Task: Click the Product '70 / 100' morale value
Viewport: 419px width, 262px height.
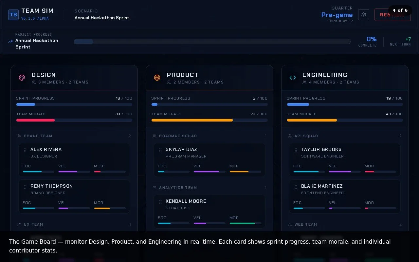Action: pos(259,114)
